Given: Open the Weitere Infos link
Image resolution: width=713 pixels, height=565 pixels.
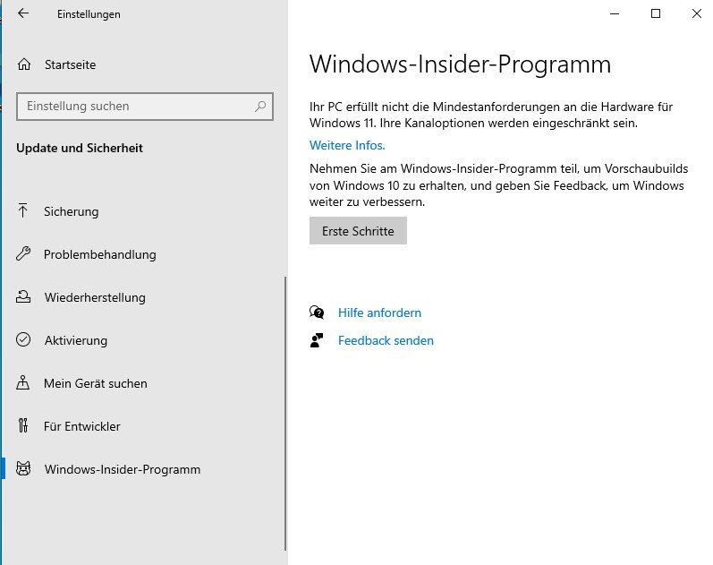Looking at the screenshot, I should tap(347, 145).
